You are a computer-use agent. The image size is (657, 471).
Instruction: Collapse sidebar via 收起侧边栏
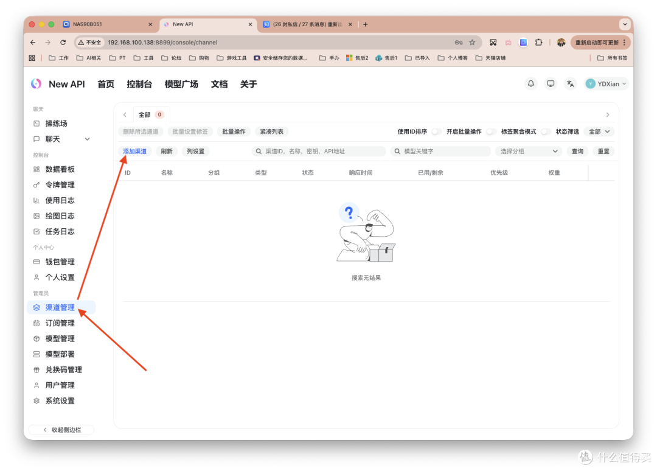pyautogui.click(x=61, y=430)
